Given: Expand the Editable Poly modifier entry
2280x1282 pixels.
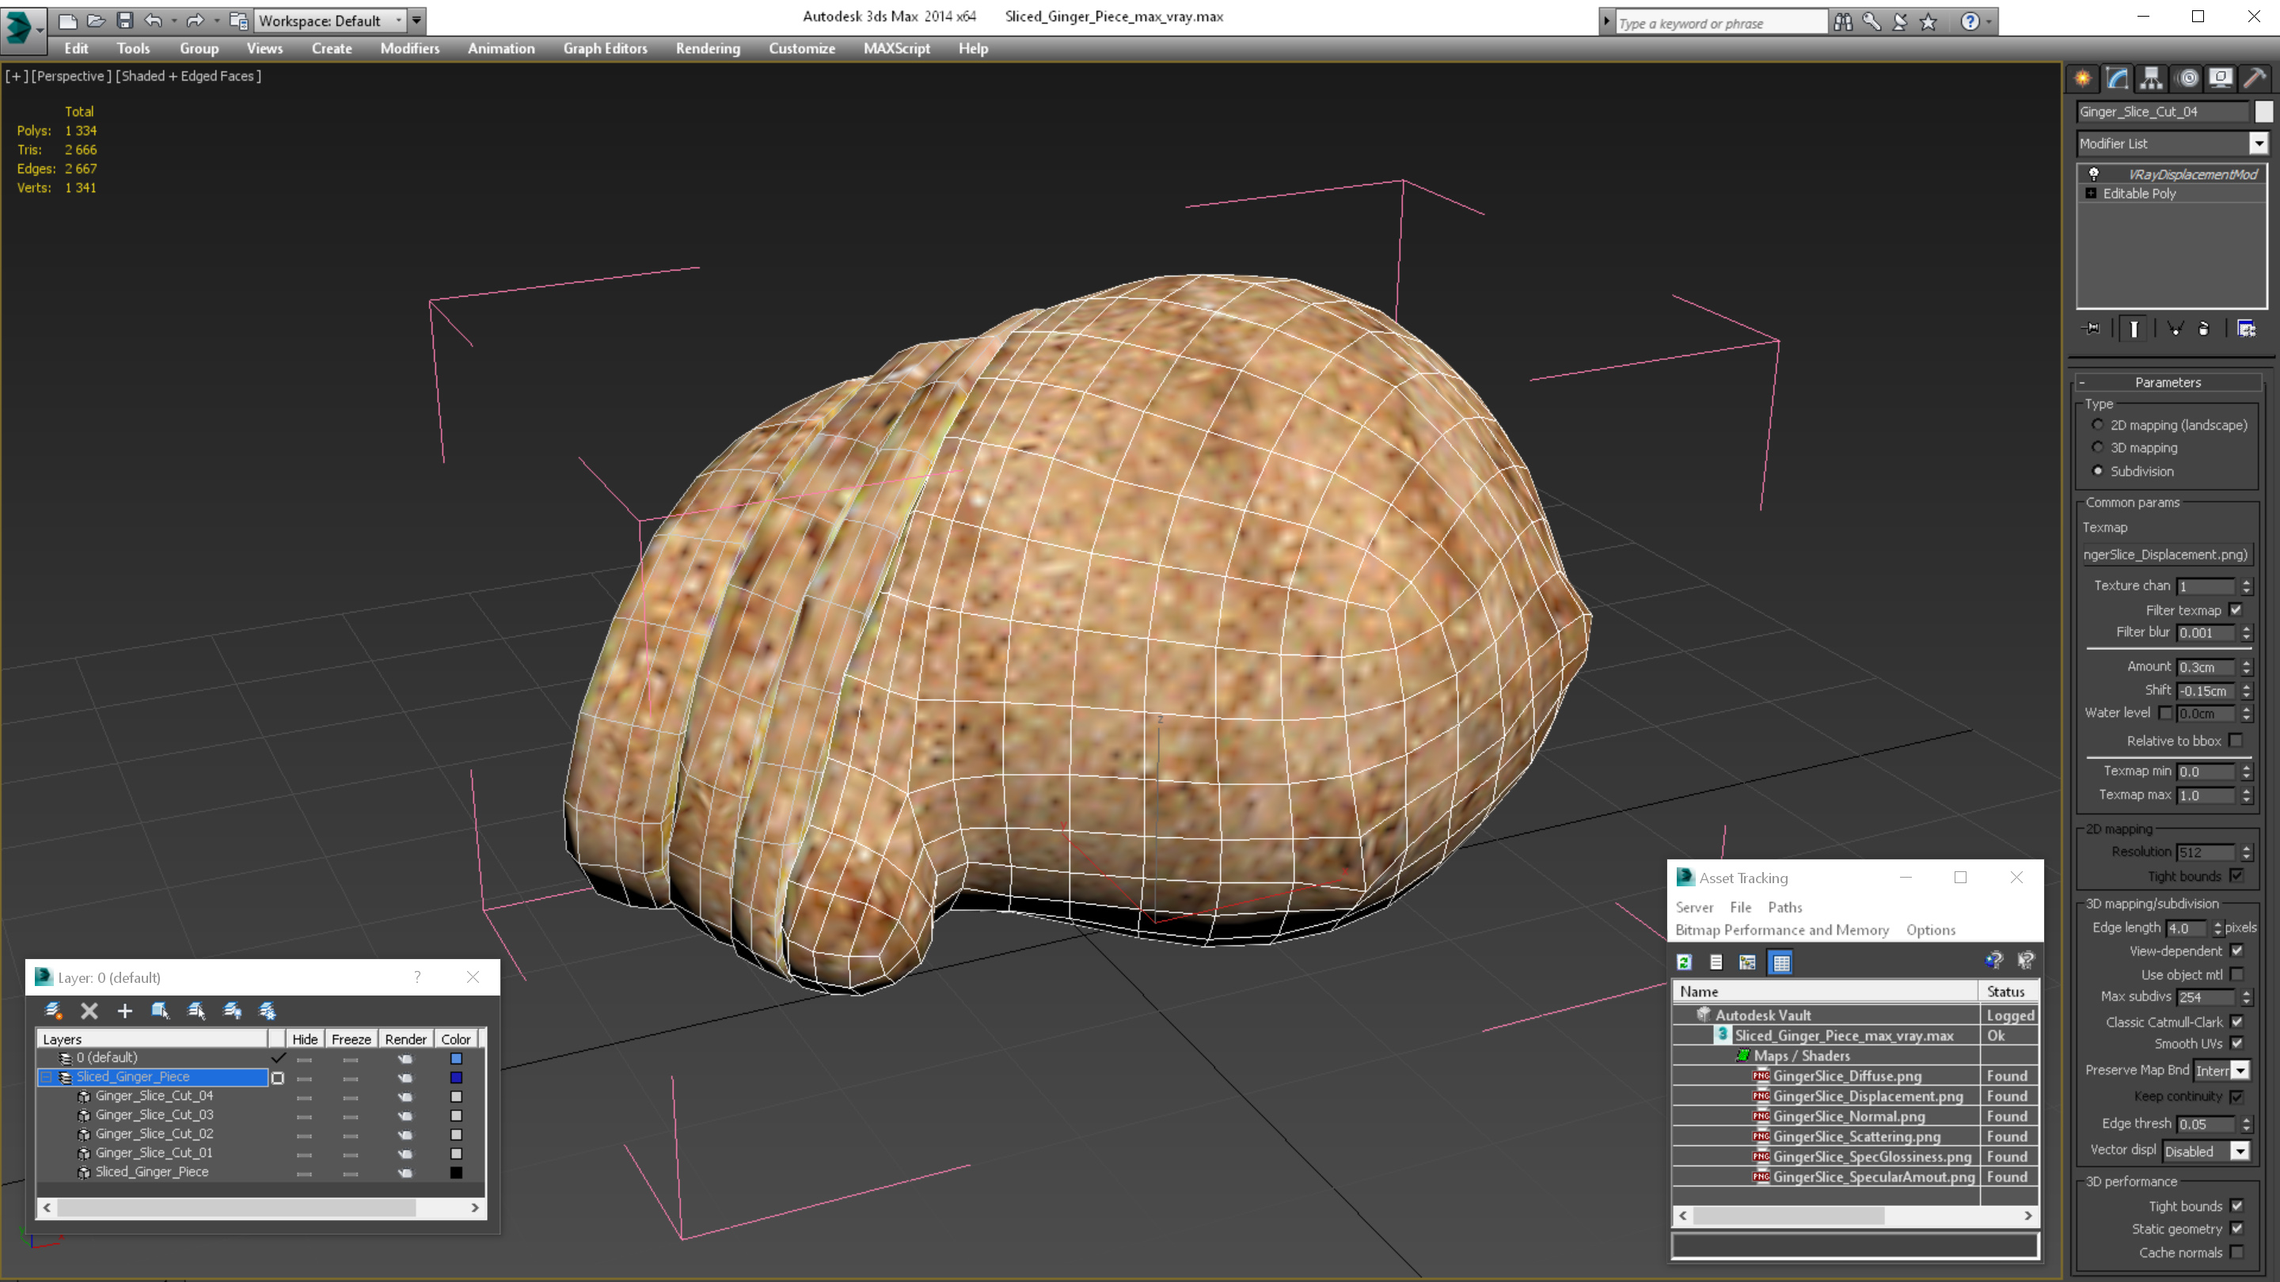Looking at the screenshot, I should coord(2091,194).
